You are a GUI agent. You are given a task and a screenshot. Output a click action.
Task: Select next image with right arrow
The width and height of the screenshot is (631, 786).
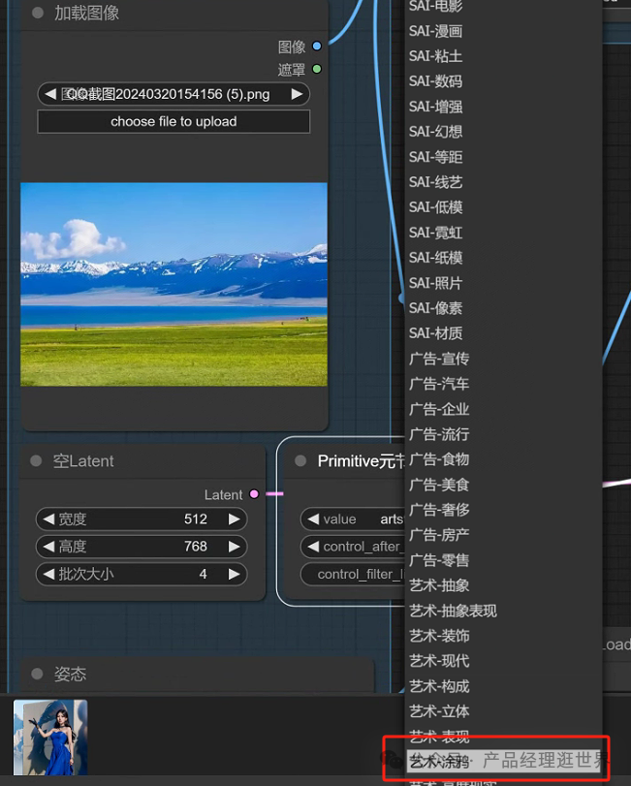click(298, 94)
